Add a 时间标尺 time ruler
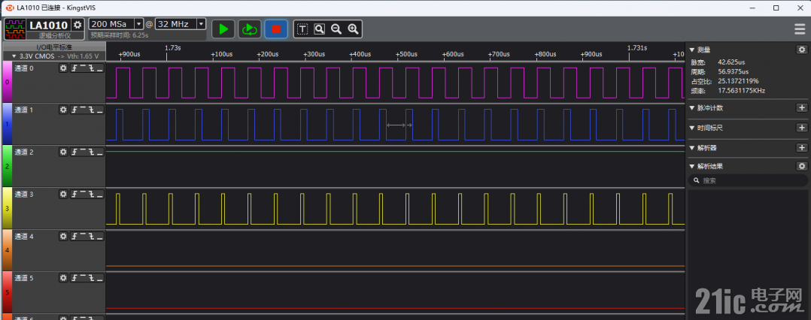 pyautogui.click(x=802, y=128)
